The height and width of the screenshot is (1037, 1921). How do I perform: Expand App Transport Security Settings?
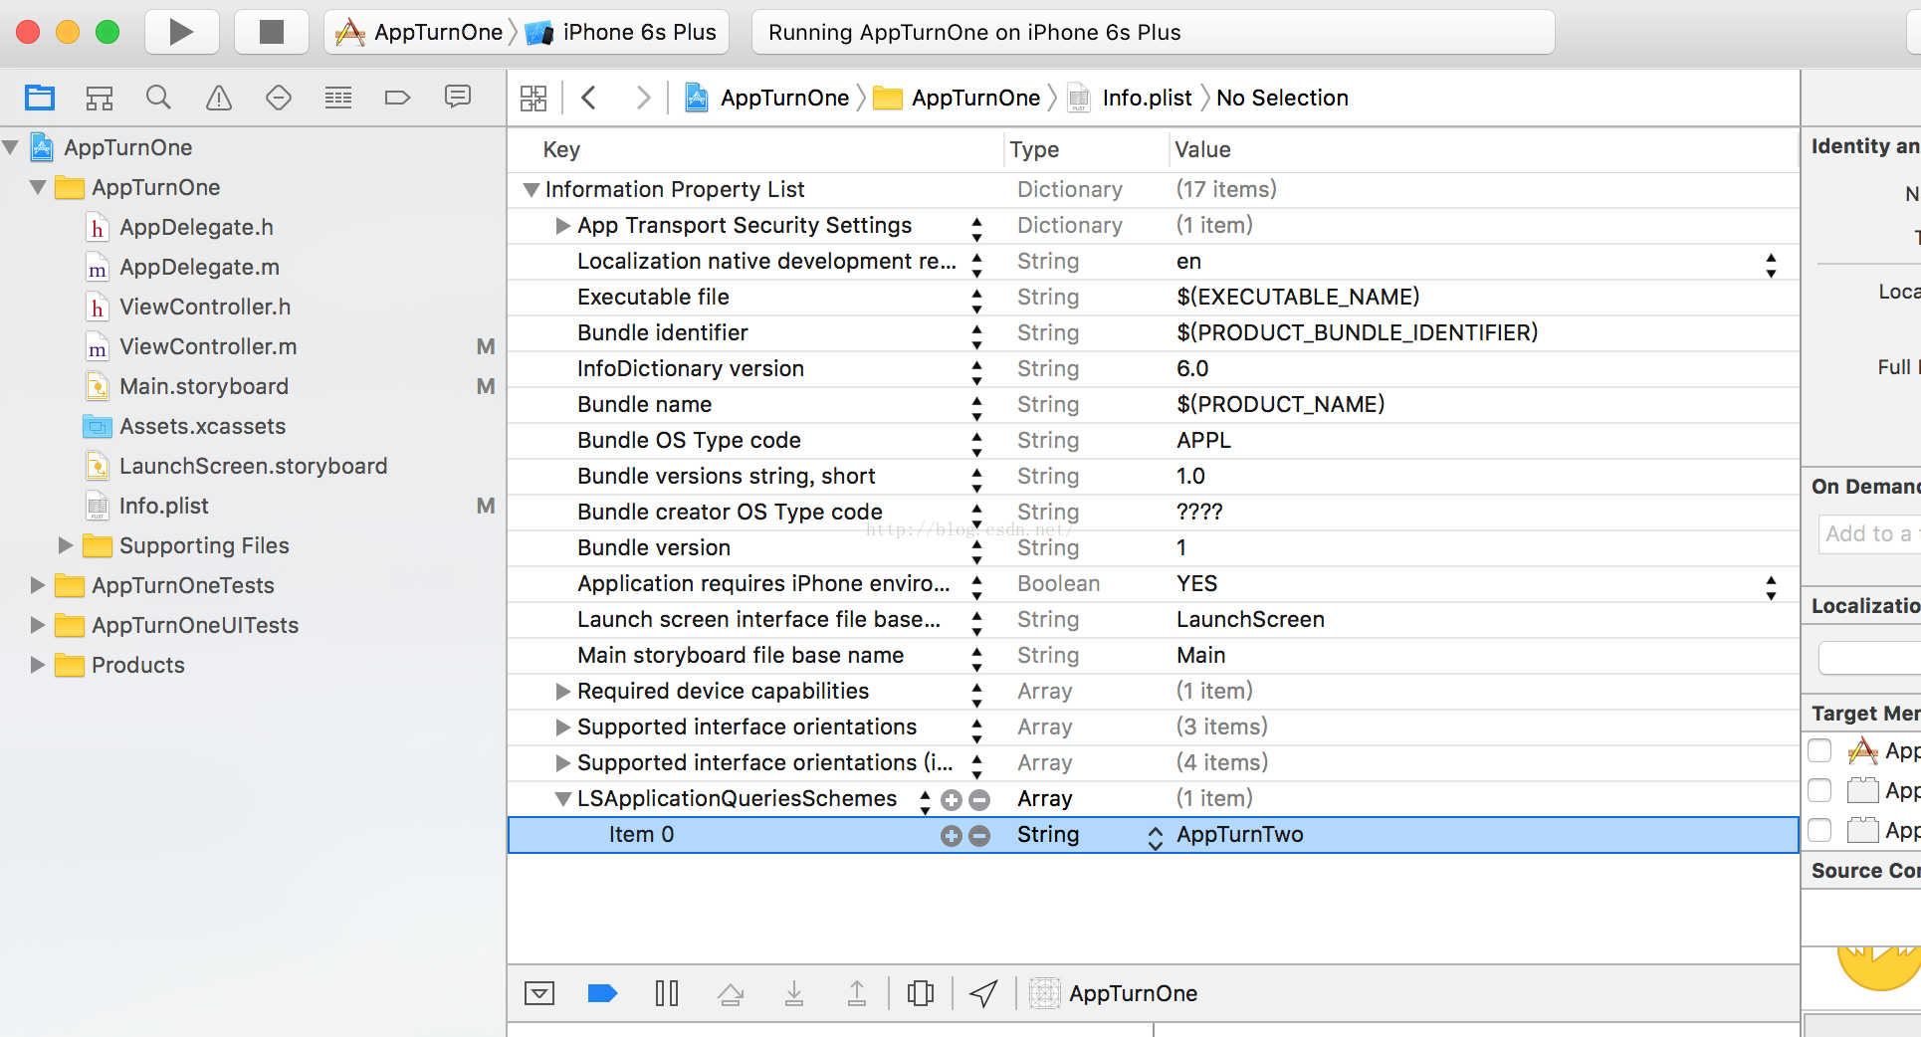562,225
